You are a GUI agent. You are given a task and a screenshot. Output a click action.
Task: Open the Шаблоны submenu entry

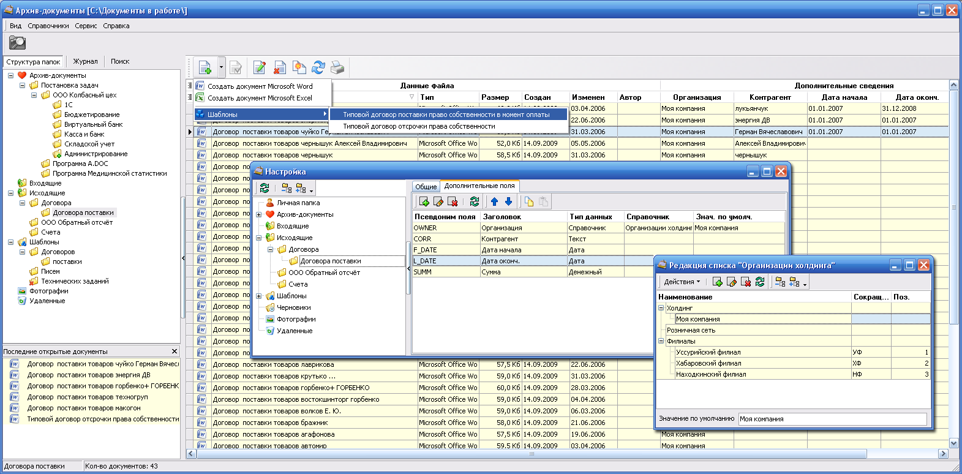point(263,115)
